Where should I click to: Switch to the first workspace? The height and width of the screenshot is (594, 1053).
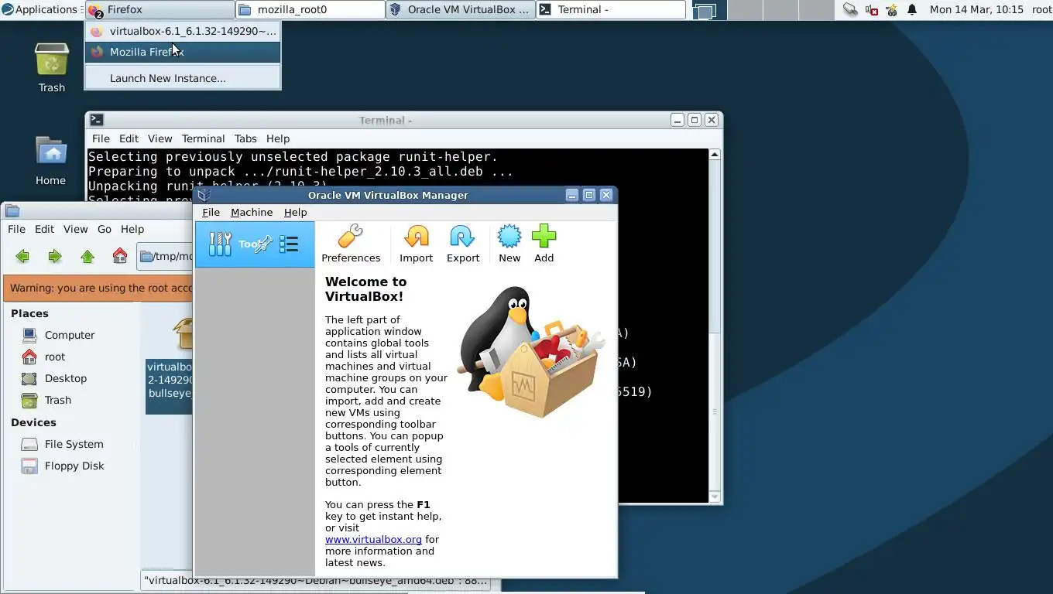click(x=705, y=10)
